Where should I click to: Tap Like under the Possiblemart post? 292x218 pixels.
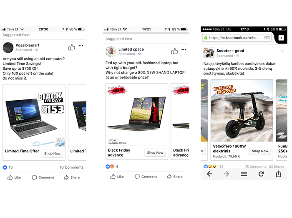[14, 177]
